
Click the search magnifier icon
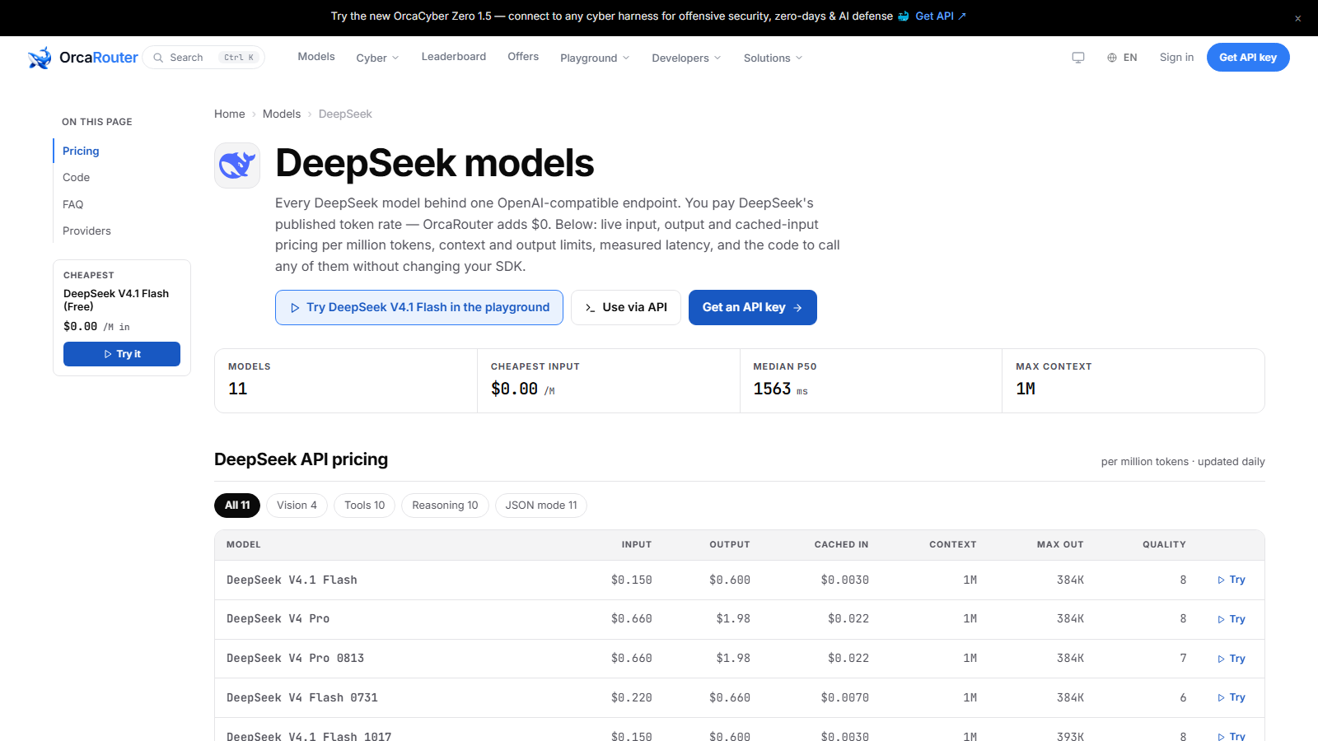158,58
